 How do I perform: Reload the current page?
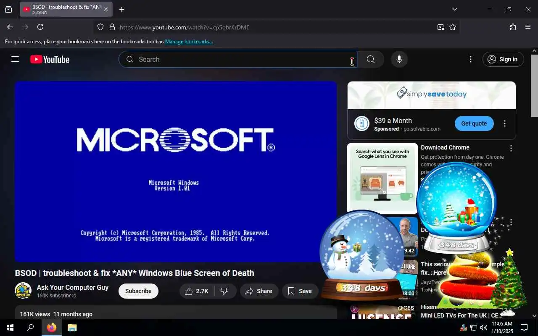coord(40,27)
